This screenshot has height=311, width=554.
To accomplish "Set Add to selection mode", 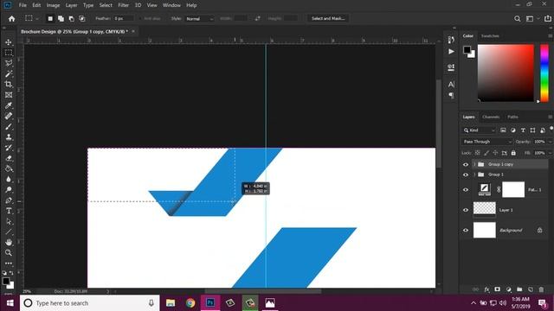I will (61, 19).
